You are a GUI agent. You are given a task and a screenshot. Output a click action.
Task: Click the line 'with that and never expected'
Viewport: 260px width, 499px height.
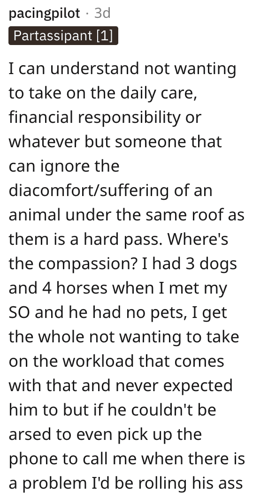pos(121,386)
